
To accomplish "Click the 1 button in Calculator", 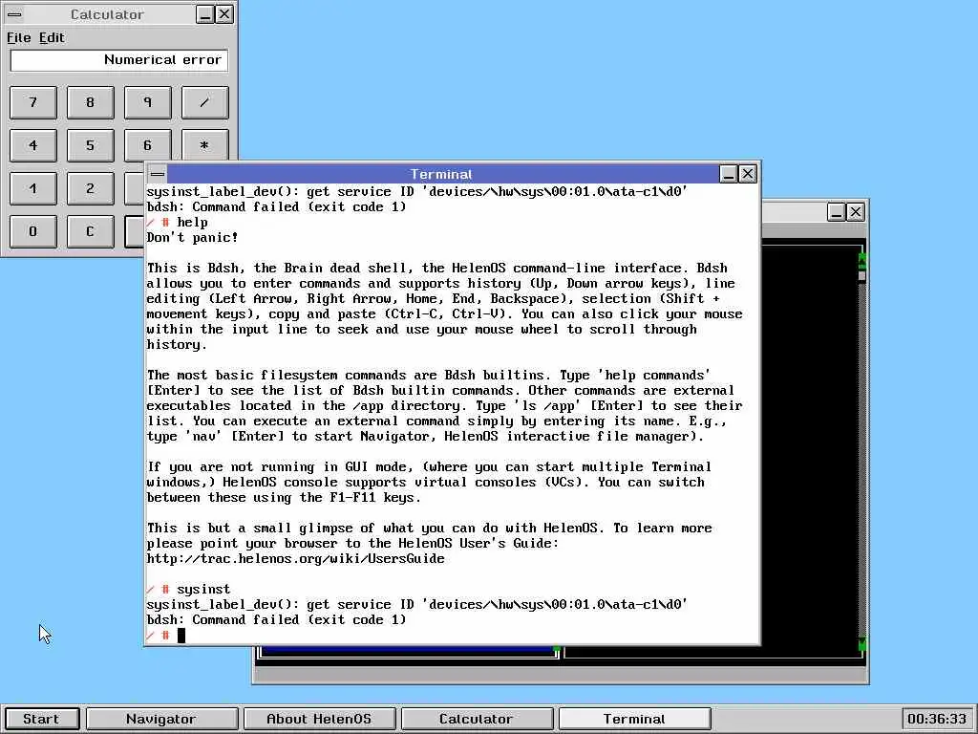I will coord(33,188).
